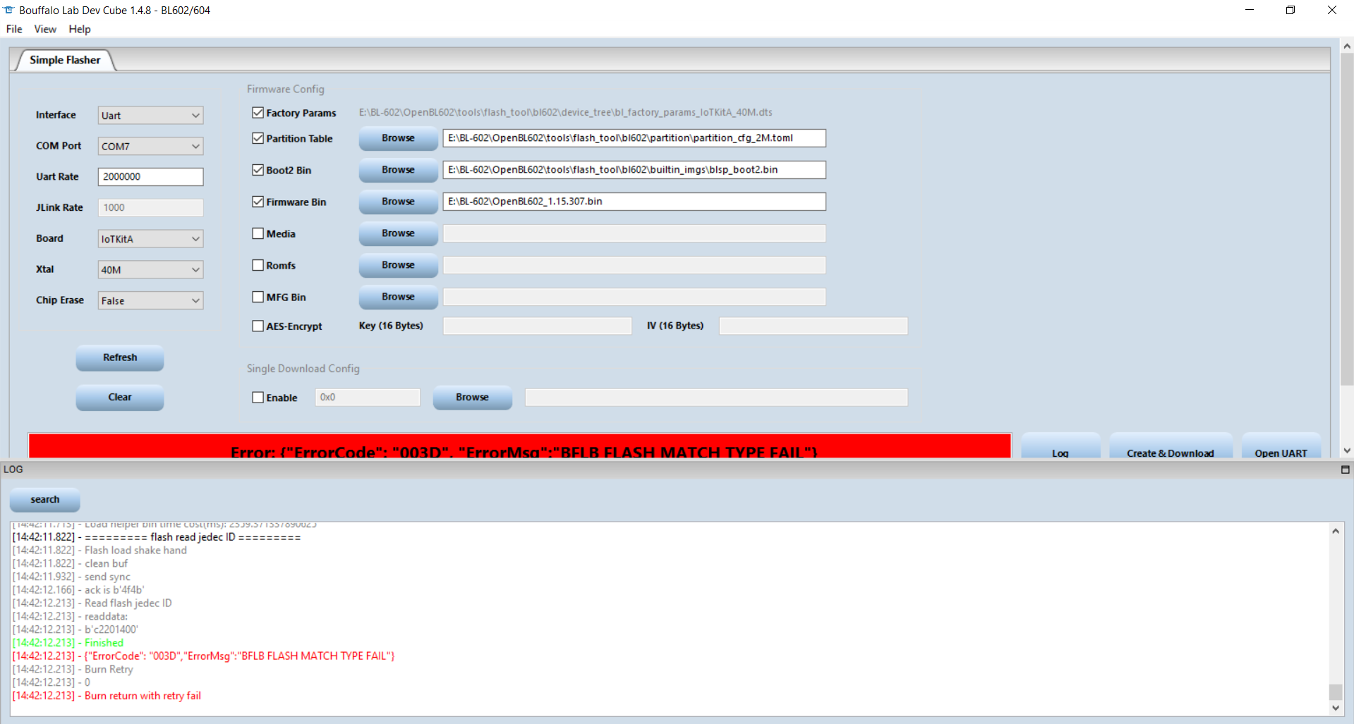Uncheck the Firmware Bin checkbox

tap(258, 202)
